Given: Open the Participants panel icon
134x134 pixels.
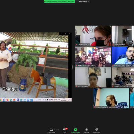Looking at the screenshot, I should click(x=51, y=130).
